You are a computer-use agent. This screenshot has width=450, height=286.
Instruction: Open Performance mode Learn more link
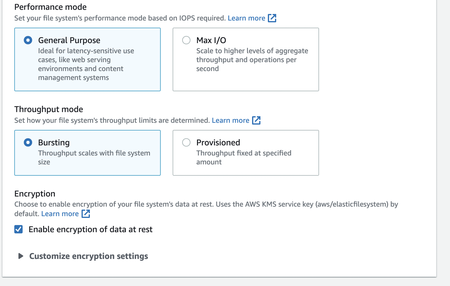point(246,18)
